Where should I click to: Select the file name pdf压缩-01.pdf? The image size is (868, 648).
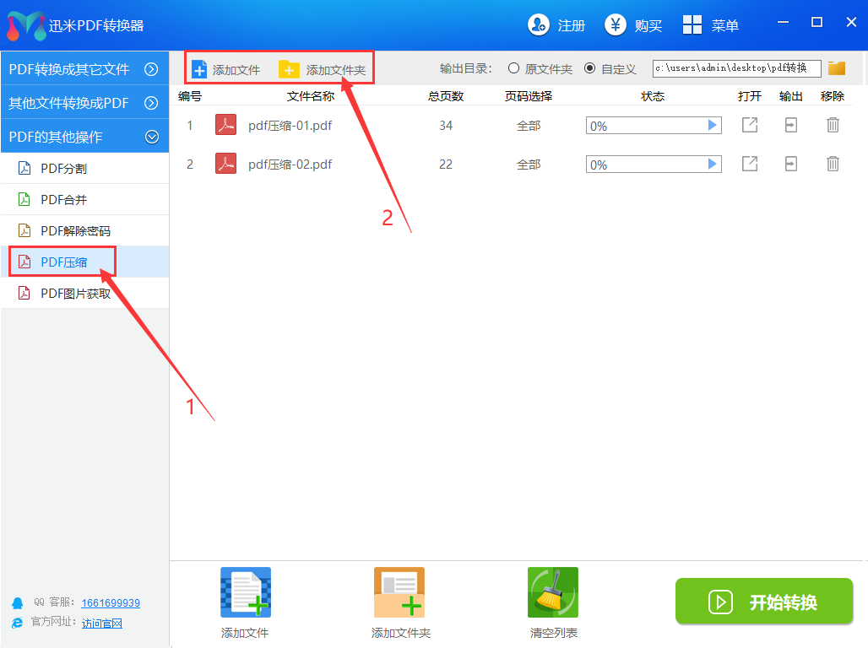point(290,126)
